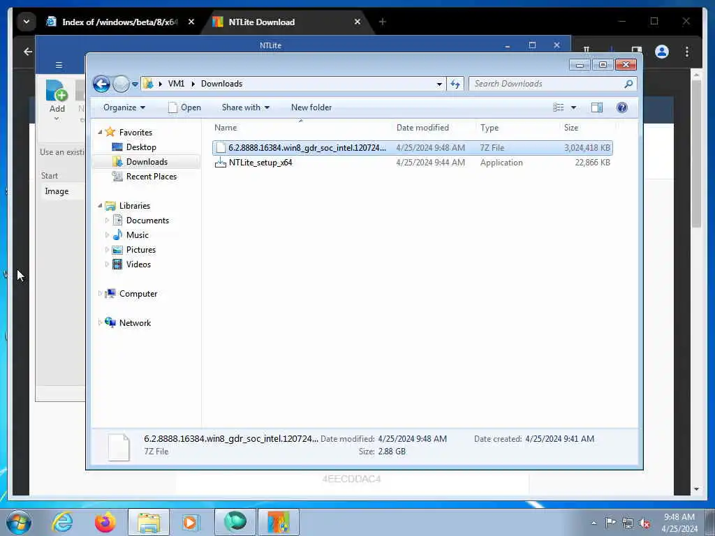Launch Internet Explorer from taskbar

click(62, 522)
